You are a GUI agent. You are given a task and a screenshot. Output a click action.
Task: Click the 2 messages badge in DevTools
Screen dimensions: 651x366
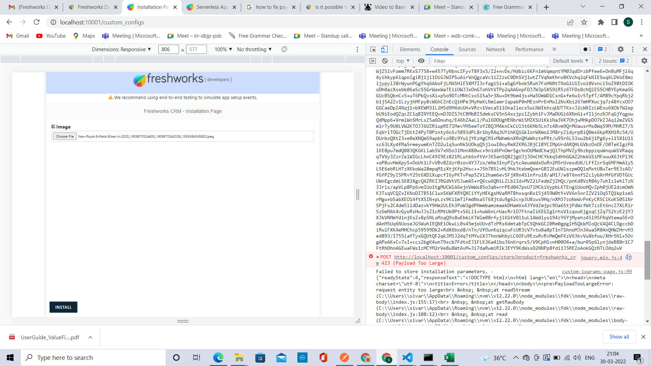pyautogui.click(x=603, y=49)
